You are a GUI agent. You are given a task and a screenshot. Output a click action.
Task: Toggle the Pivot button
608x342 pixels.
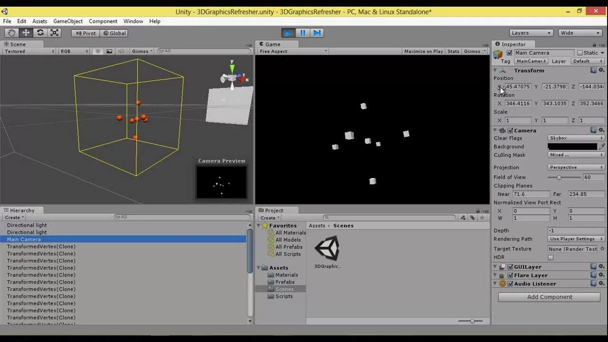pos(85,33)
